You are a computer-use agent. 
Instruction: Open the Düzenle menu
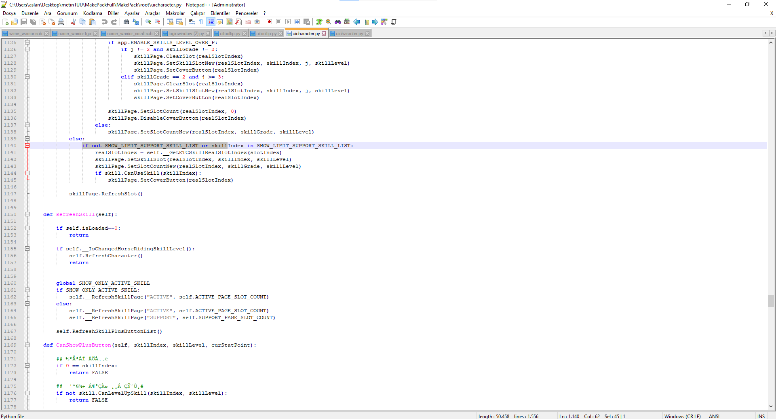30,13
